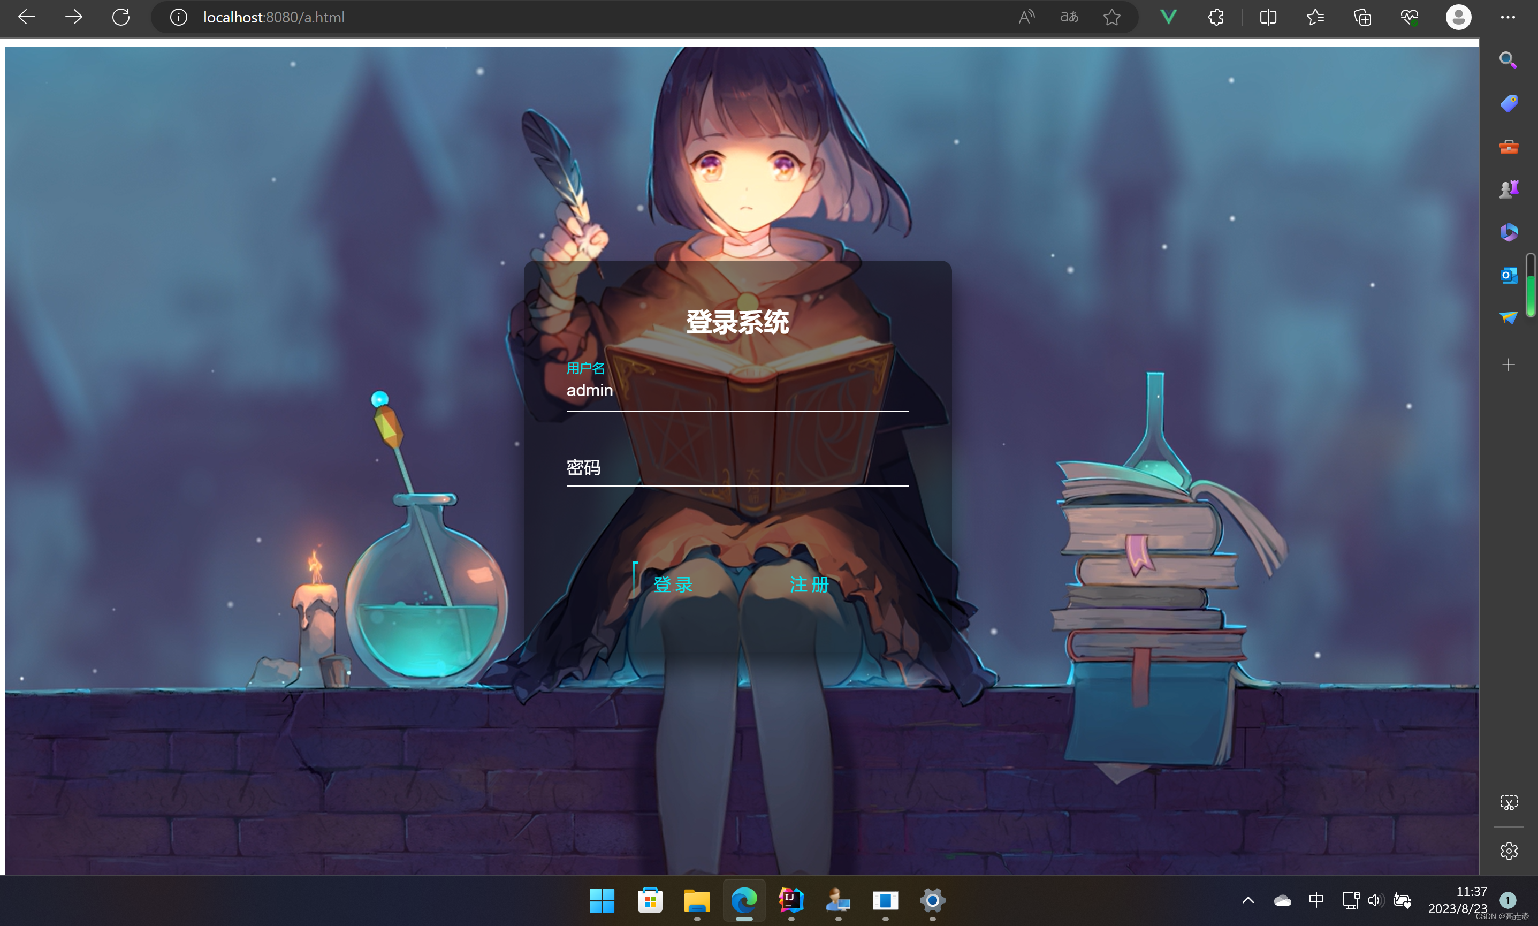
Task: Open the network tray icon
Action: click(x=1350, y=900)
